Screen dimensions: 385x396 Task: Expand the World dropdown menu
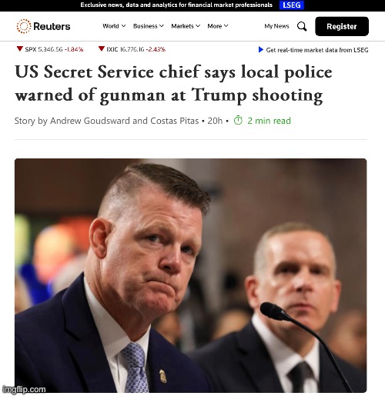pyautogui.click(x=114, y=26)
